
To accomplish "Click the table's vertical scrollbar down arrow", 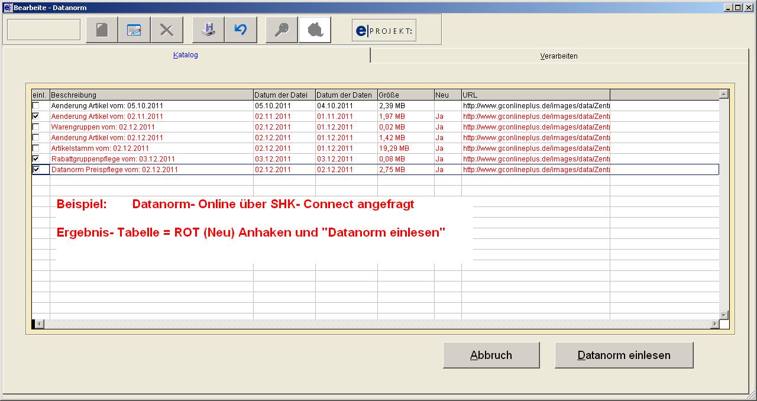I will 723,315.
